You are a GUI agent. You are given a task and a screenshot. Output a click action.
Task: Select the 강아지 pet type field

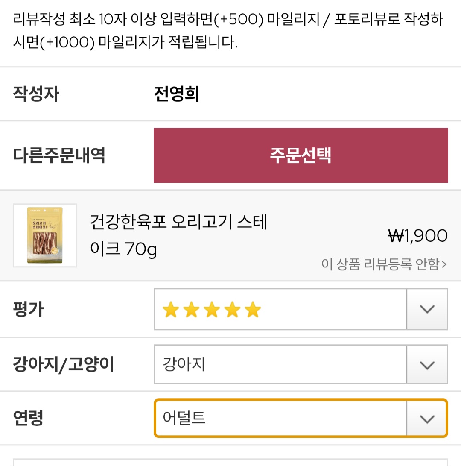pyautogui.click(x=301, y=364)
